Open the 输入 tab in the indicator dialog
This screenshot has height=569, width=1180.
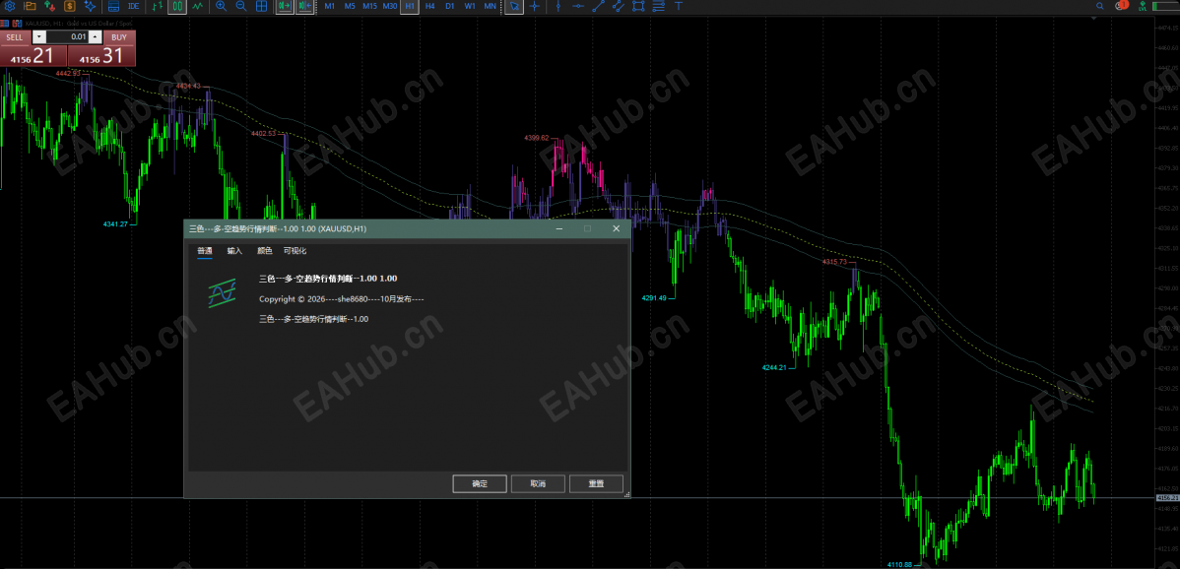[x=234, y=251]
